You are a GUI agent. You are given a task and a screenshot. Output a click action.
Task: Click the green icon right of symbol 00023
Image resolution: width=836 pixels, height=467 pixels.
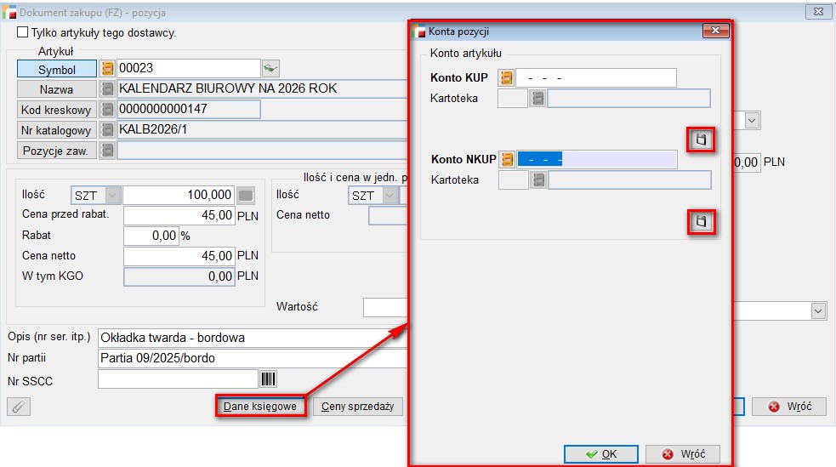click(270, 69)
